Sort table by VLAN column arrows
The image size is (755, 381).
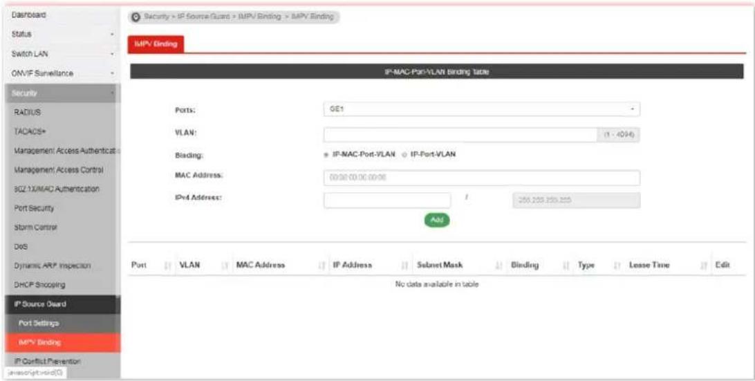pos(225,266)
